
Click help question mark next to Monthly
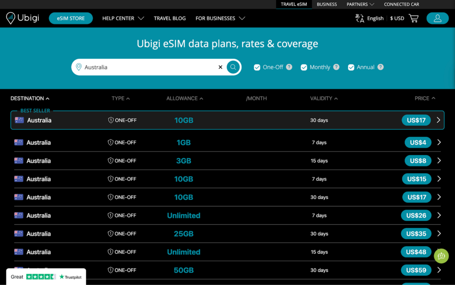tap(336, 67)
